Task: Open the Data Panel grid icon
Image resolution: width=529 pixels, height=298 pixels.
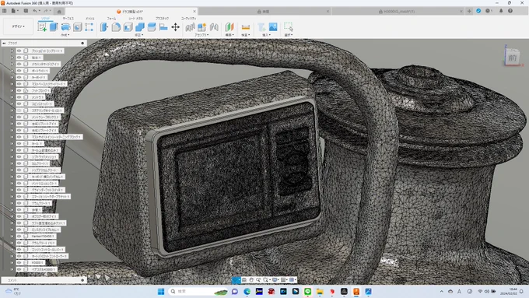Action: [5, 11]
